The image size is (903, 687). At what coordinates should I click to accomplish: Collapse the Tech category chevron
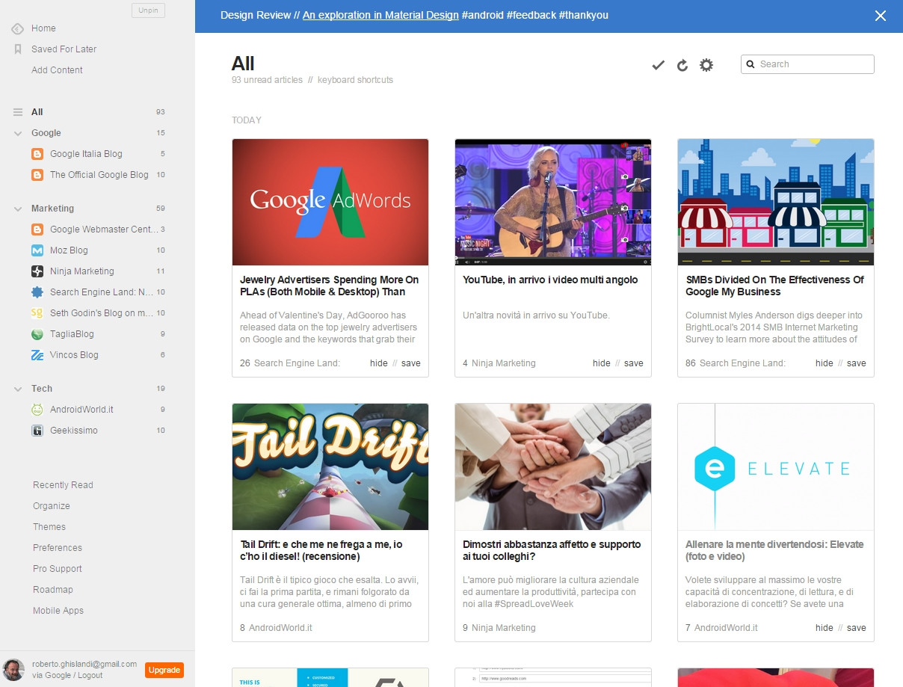pyautogui.click(x=18, y=389)
